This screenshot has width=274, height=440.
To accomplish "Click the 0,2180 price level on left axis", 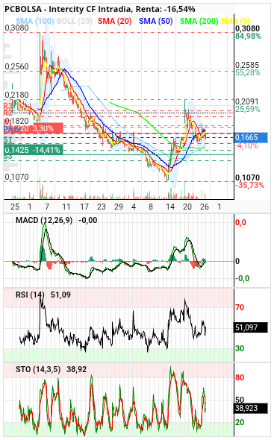I will pyautogui.click(x=17, y=95).
